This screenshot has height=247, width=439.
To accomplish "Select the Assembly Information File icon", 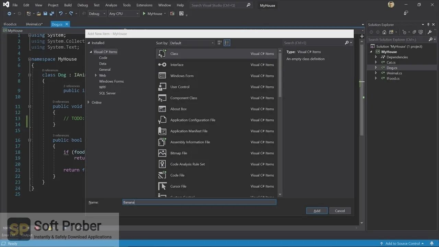I will (x=162, y=142).
